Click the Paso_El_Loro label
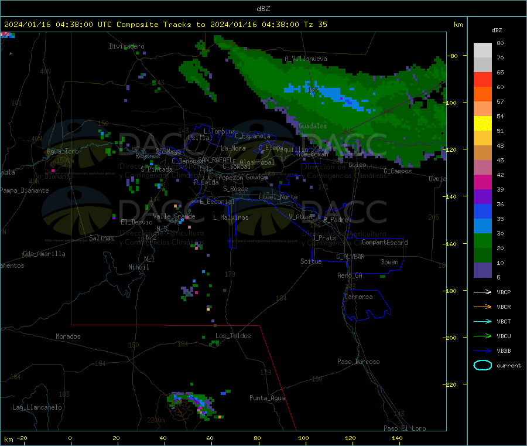The height and width of the screenshot is (446, 527). point(405,428)
